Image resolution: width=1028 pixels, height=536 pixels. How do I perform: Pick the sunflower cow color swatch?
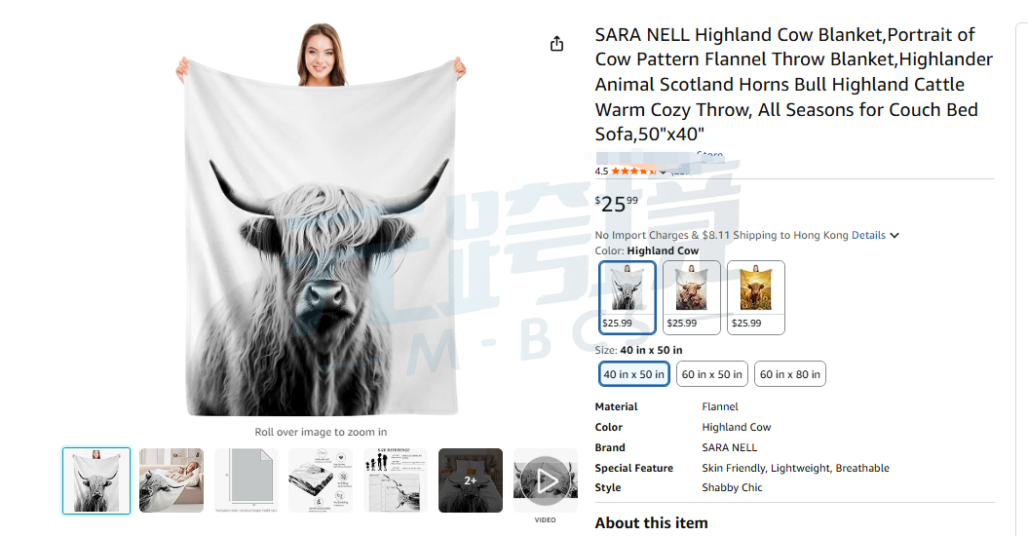tap(756, 298)
